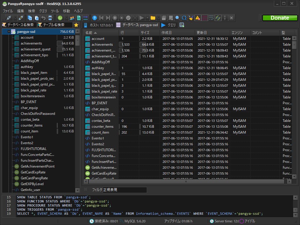The image size is (300, 225).
Task: Open dropdown beside the folder icon
Action: [158, 18]
